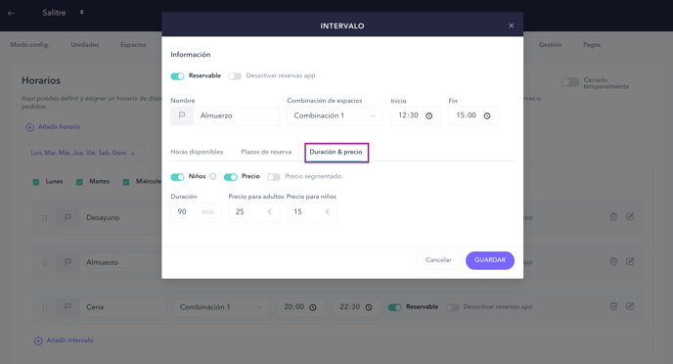673x364 pixels.
Task: Click the Precio para niños field
Action: pyautogui.click(x=312, y=212)
